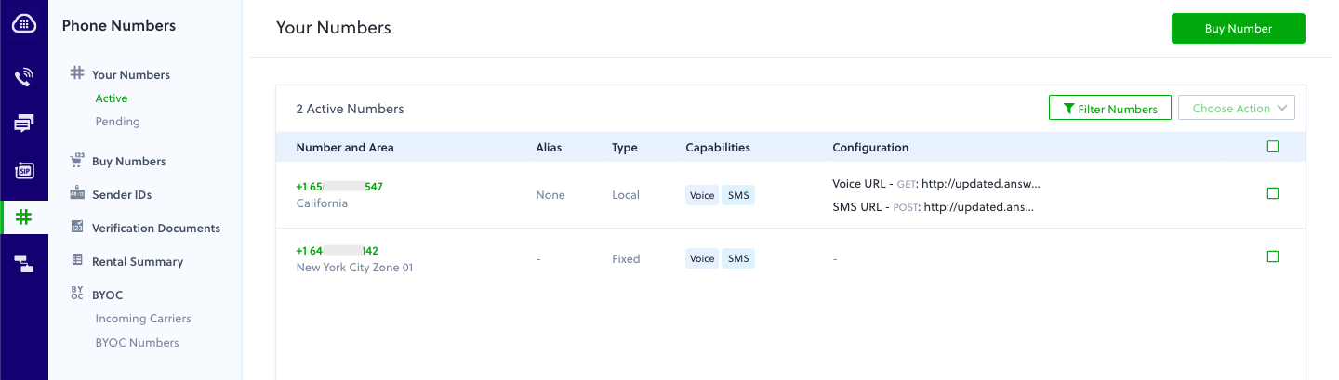Click the Local type value

[x=626, y=195]
